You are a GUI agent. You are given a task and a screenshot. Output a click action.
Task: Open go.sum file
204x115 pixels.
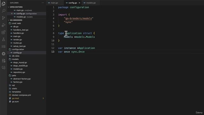point(15,102)
